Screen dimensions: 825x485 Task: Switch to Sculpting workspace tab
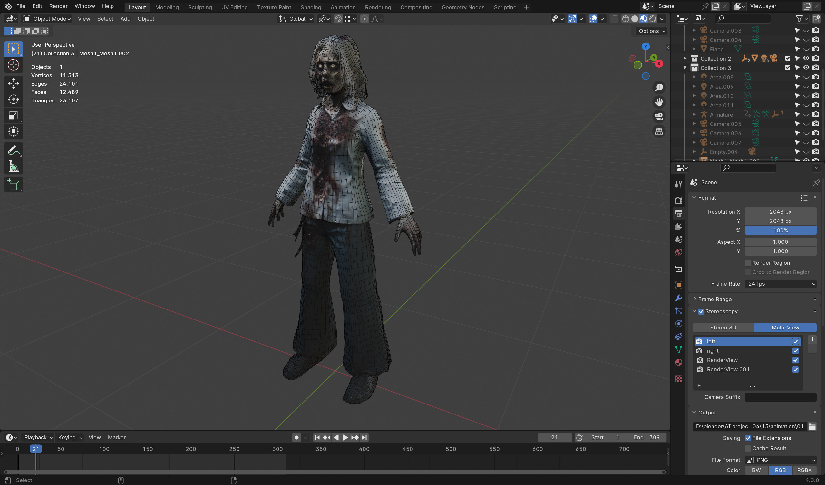(200, 7)
